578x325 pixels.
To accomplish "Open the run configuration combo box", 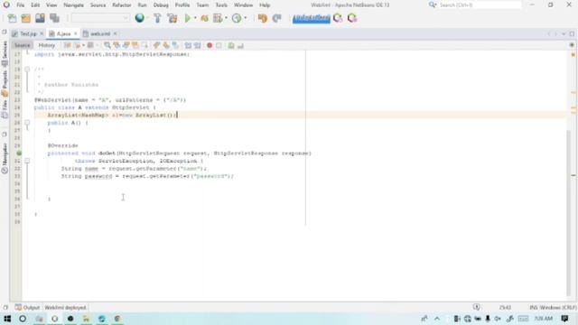I will point(100,18).
